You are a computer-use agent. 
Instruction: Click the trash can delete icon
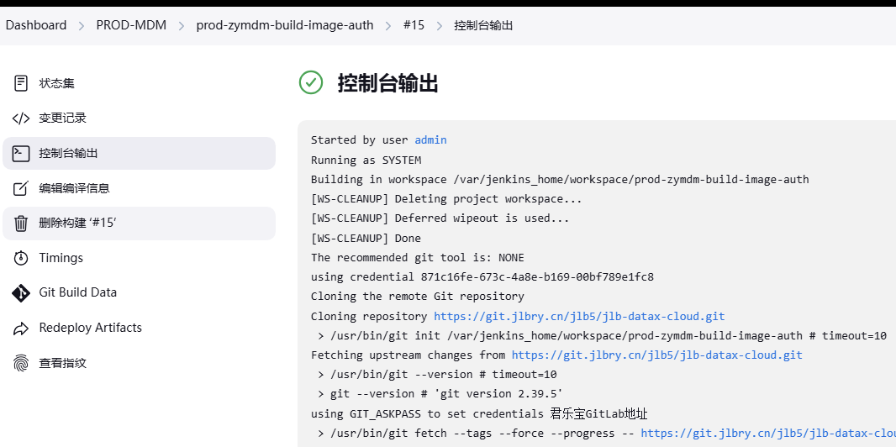21,223
